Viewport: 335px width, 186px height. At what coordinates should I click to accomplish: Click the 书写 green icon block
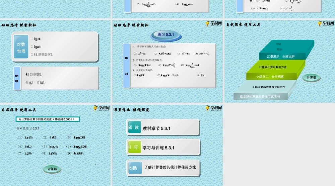tap(134, 147)
